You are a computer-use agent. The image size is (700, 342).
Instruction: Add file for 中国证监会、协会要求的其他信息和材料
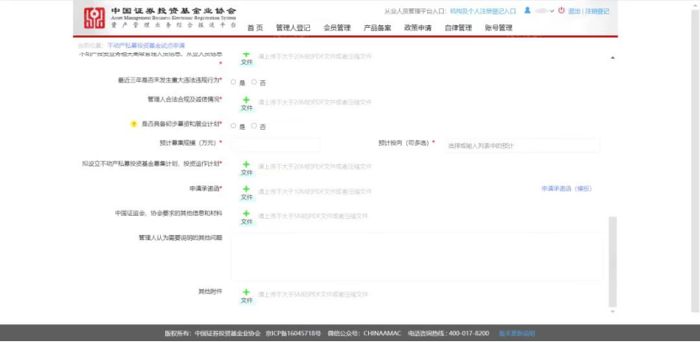click(x=247, y=217)
